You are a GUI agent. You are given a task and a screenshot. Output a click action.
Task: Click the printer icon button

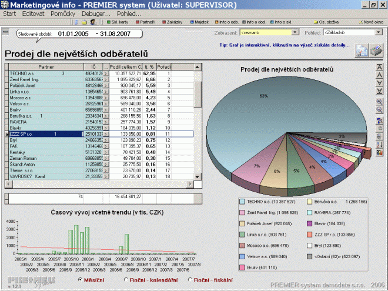(x=376, y=51)
